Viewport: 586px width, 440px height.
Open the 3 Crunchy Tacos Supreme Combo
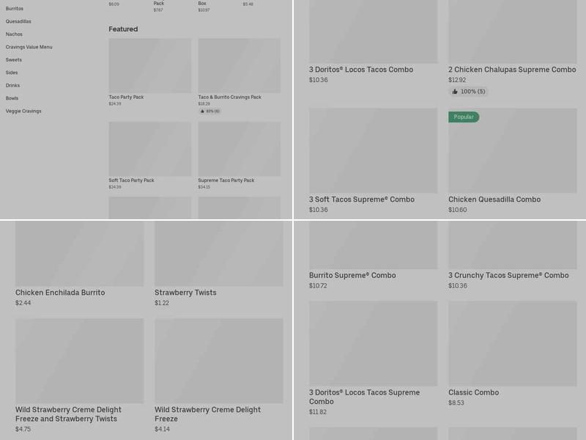[508, 276]
